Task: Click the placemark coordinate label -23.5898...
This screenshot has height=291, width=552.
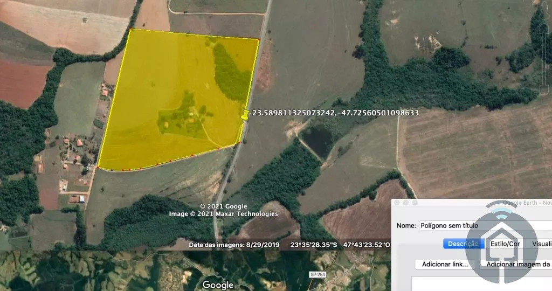Action: 335,113
